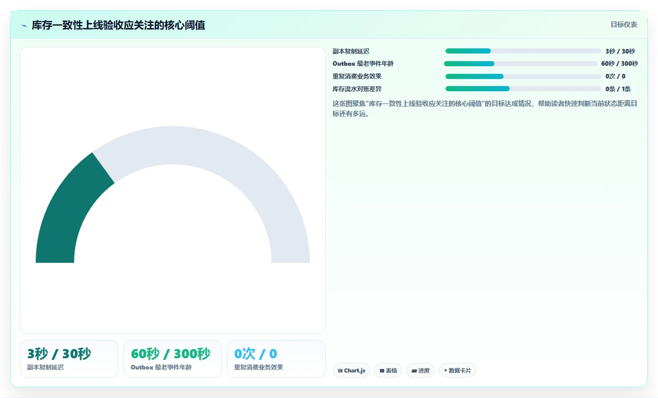Click the 60秒 / 300秒 value beside progress bar
Viewport: 658px width, 398px height.
click(x=619, y=64)
